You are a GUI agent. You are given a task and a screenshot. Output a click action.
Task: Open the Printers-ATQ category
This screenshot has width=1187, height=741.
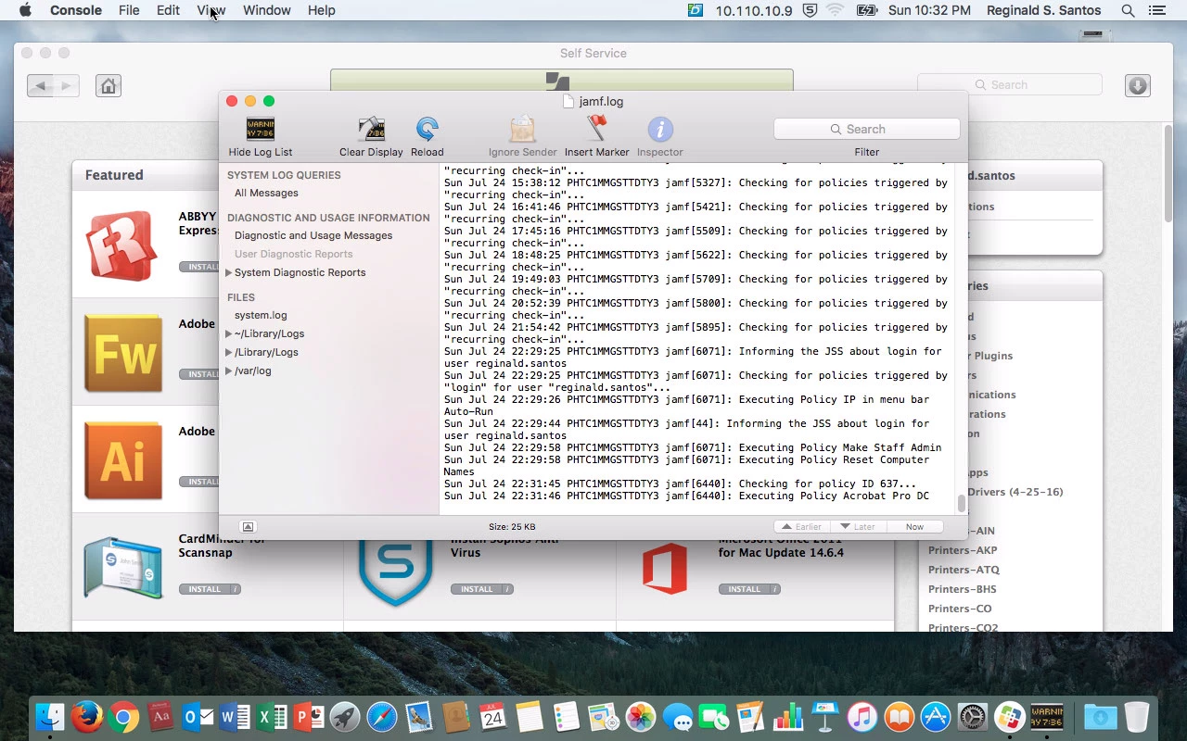tap(964, 570)
